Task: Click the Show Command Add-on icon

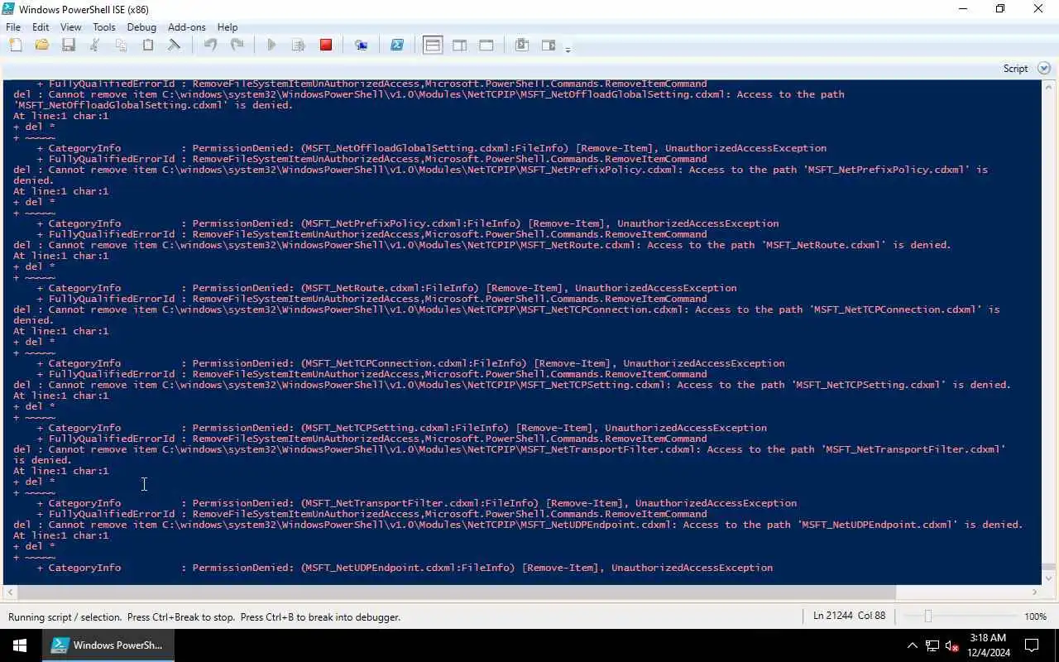Action: 549,46
